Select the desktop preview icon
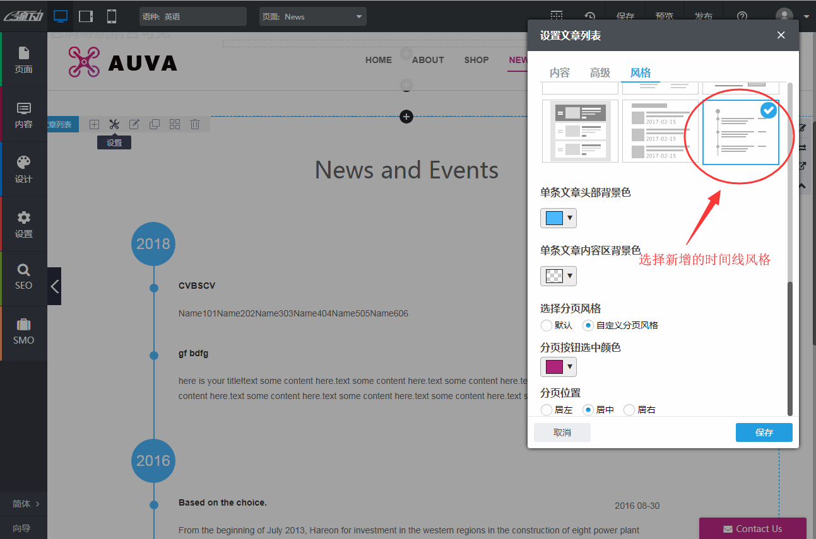The height and width of the screenshot is (539, 816). pyautogui.click(x=61, y=16)
